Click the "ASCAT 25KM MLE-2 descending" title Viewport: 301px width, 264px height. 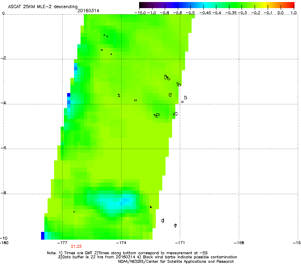pos(43,6)
